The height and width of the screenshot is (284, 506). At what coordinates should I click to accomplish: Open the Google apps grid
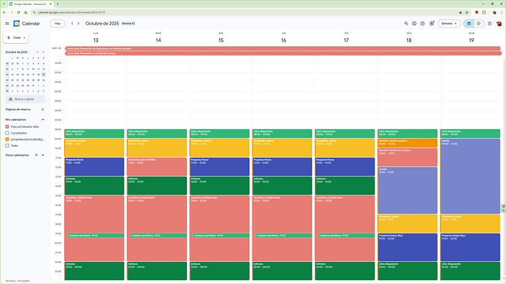(489, 23)
